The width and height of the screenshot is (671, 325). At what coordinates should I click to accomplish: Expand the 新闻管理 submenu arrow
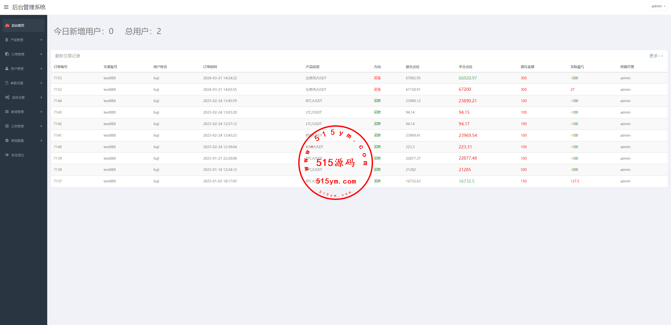point(41,112)
